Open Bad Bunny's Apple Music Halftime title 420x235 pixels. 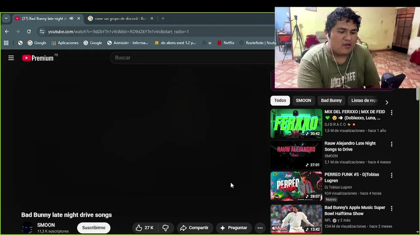click(355, 211)
